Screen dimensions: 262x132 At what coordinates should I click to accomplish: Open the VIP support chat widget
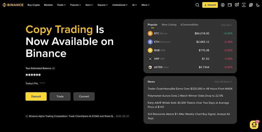point(254,125)
